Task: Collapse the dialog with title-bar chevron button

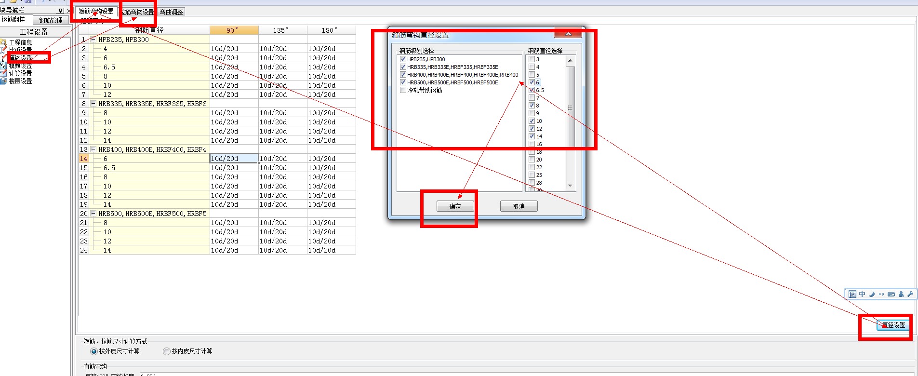Action: tap(568, 33)
